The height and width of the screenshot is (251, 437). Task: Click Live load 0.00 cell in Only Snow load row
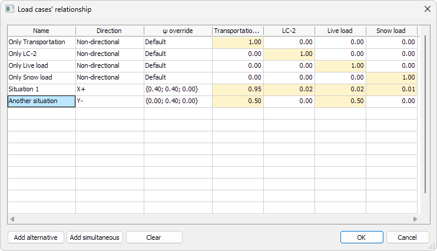tap(340, 77)
